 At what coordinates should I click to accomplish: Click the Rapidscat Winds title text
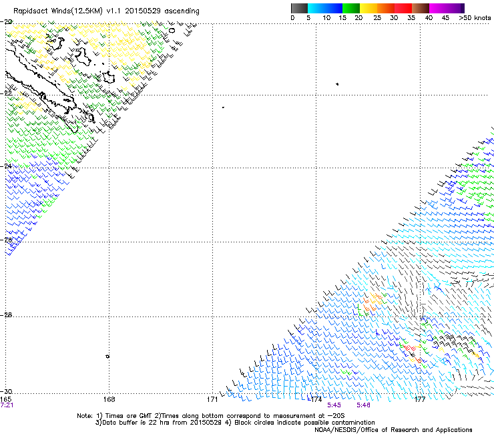[106, 11]
